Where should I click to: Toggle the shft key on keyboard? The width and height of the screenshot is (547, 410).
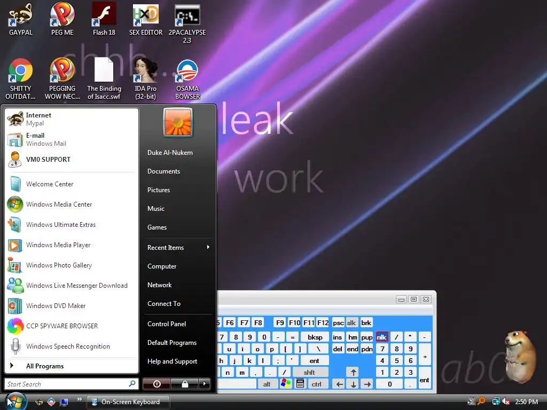310,372
